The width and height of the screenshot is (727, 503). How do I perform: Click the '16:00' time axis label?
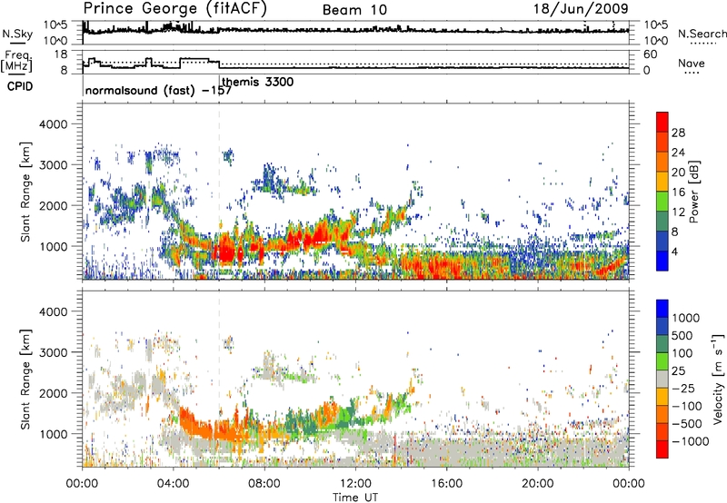tap(446, 484)
